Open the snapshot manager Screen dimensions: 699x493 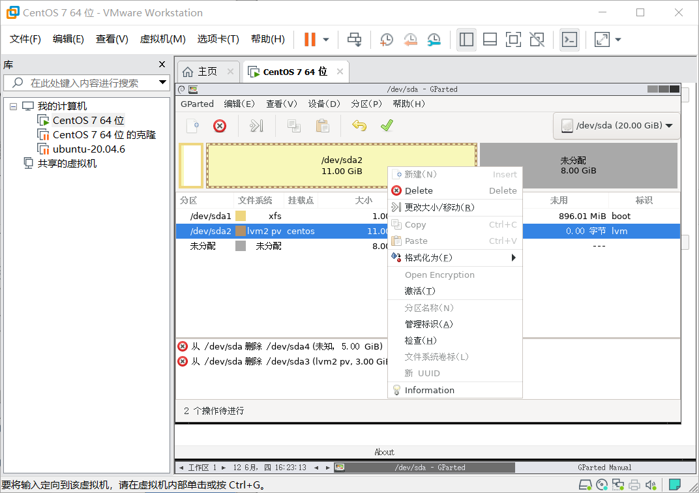click(434, 40)
